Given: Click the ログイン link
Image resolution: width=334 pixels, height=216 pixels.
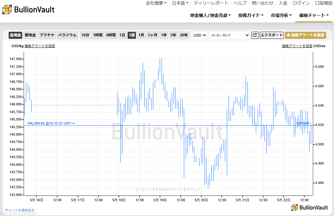Looking at the screenshot, I should click(301, 3).
